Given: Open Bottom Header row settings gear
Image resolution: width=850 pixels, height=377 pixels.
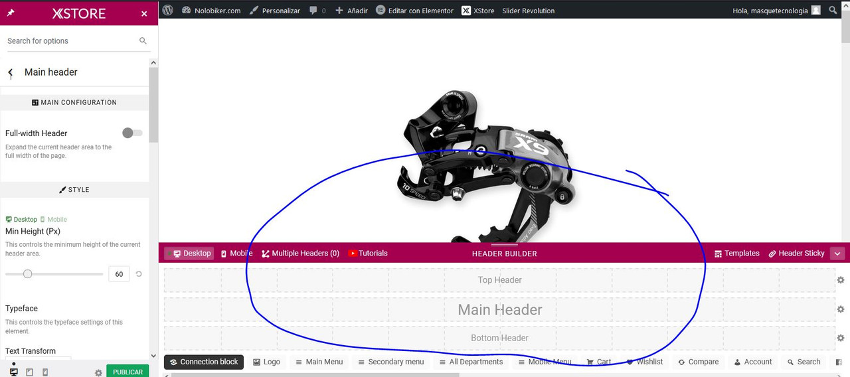Looking at the screenshot, I should click(x=841, y=338).
